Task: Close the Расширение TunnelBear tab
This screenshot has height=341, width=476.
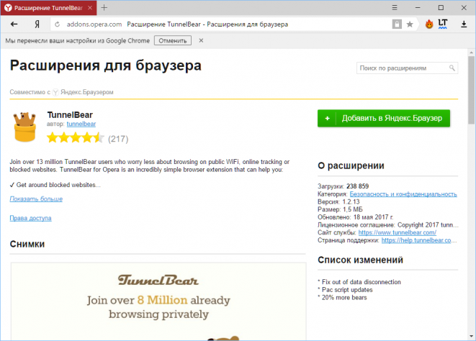Action: (x=90, y=8)
